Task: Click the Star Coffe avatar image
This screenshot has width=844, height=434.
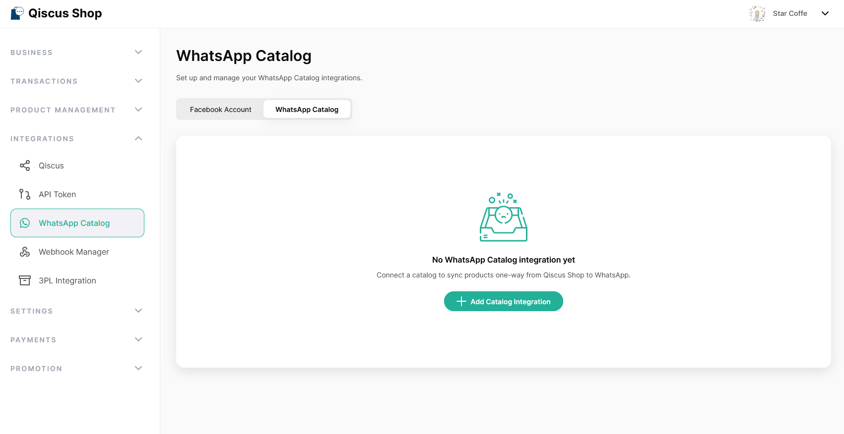Action: 757,13
